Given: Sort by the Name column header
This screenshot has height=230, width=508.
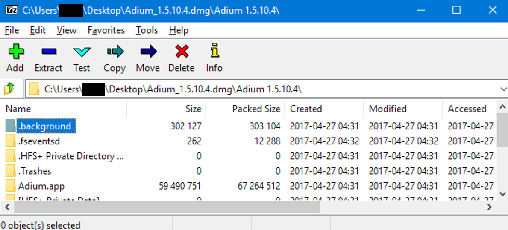Looking at the screenshot, I should (x=18, y=109).
